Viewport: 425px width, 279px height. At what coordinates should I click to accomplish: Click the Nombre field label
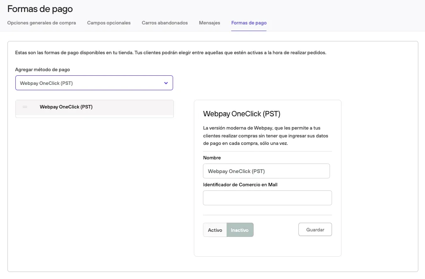coord(212,158)
